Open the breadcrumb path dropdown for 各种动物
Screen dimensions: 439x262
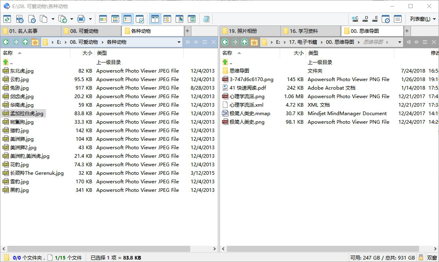(x=179, y=42)
